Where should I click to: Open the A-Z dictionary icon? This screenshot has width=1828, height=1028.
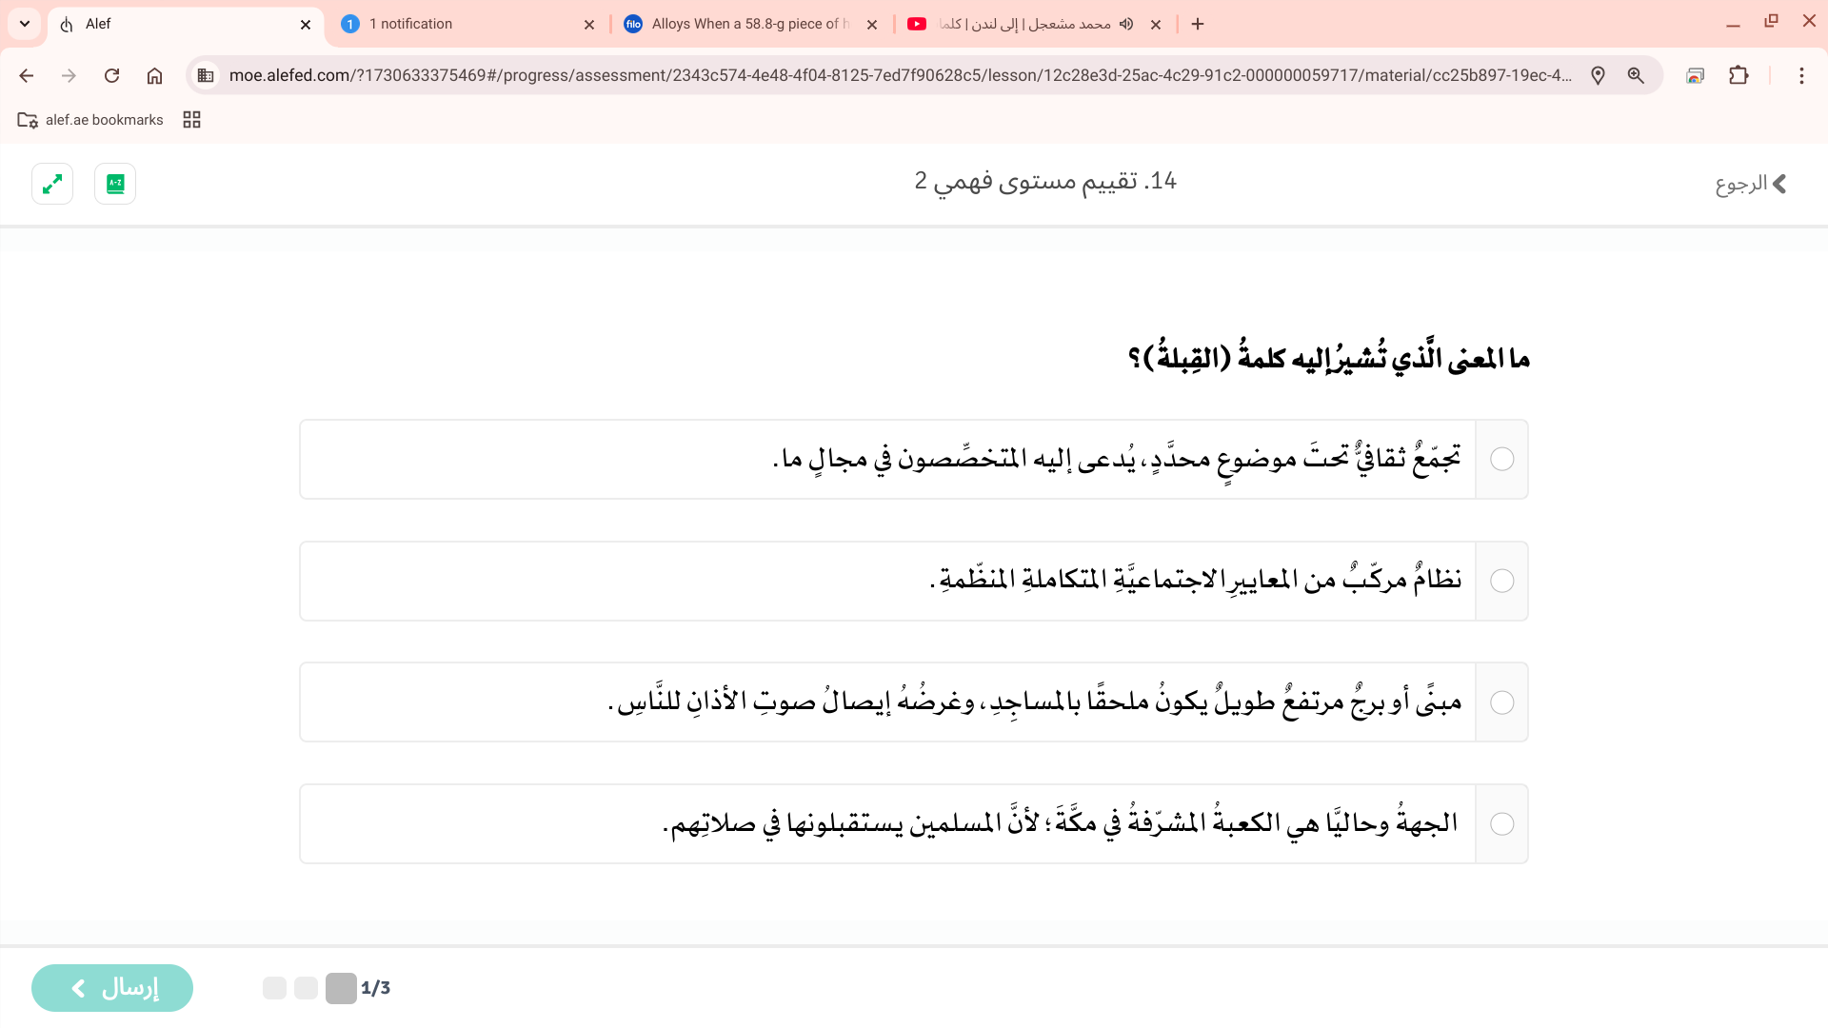point(115,184)
